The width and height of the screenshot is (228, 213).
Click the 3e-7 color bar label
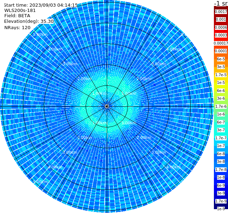221,130
